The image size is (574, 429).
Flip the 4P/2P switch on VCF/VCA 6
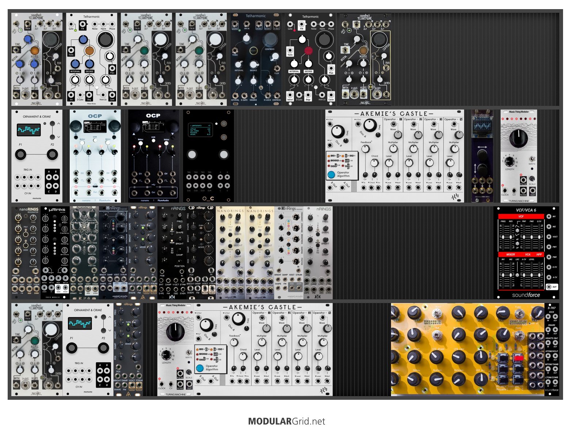point(517,243)
